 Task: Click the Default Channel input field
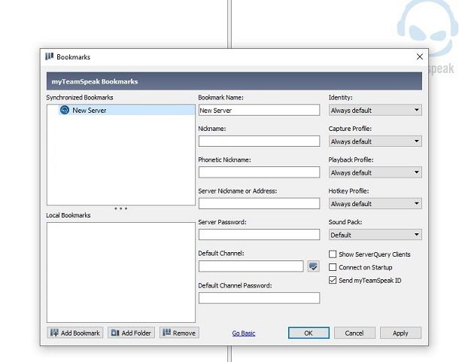(x=251, y=266)
